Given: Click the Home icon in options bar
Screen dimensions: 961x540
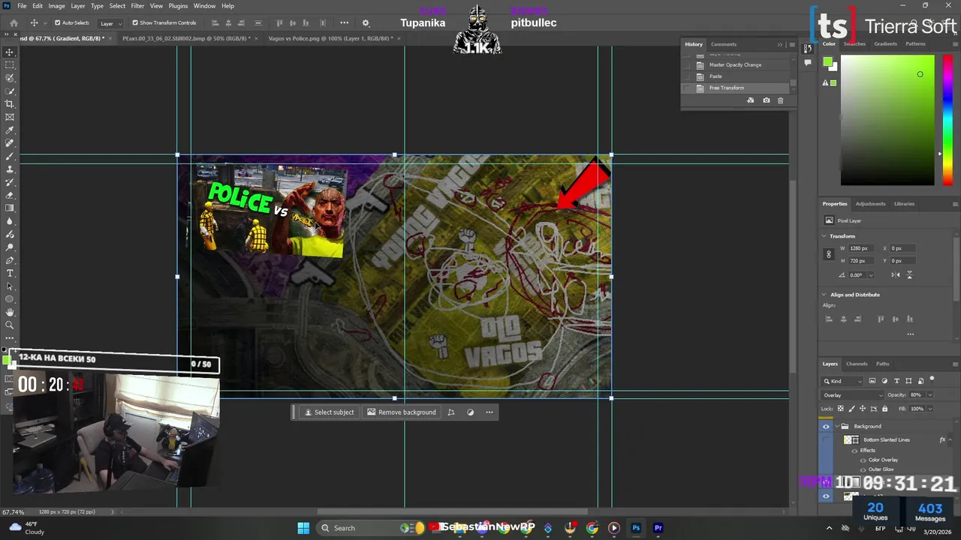Looking at the screenshot, I should (14, 22).
